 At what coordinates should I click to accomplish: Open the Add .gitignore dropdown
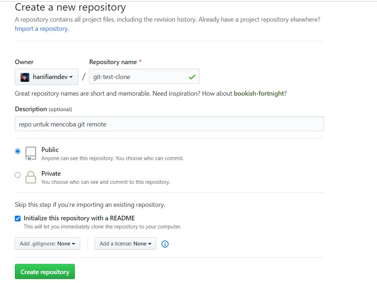47,243
